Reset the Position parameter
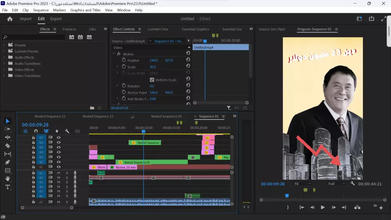The image size is (391, 220). tap(188, 61)
